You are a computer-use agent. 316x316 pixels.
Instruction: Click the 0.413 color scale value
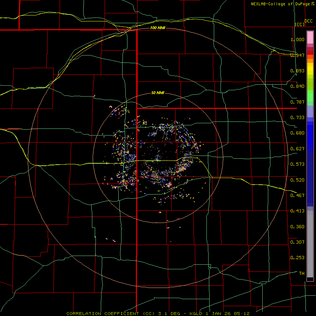(x=297, y=211)
